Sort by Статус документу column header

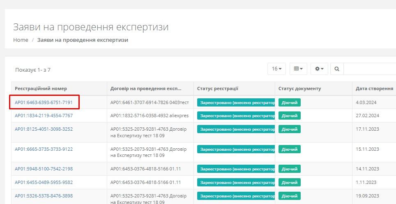click(299, 88)
